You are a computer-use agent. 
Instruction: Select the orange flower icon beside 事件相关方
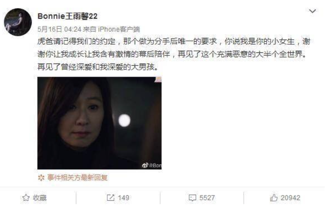tap(41, 177)
